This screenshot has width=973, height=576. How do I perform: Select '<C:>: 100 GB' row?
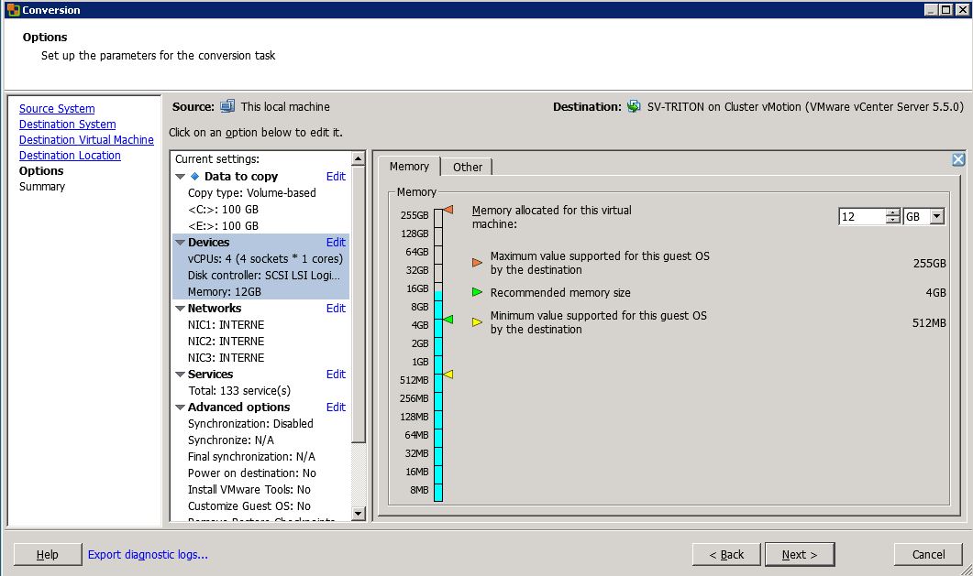pos(224,210)
